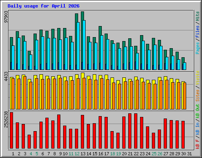Viewport: 202px width, 158px height.
Task: Click day label 23 on the x-axis
Action: click(142, 154)
